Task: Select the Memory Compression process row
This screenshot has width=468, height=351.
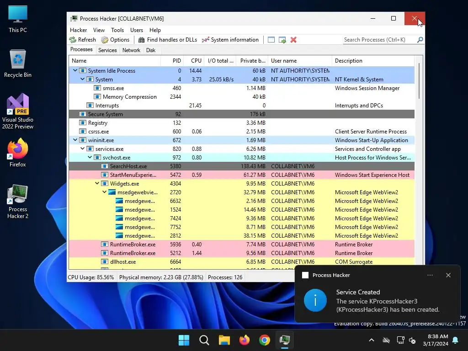Action: tap(242, 97)
